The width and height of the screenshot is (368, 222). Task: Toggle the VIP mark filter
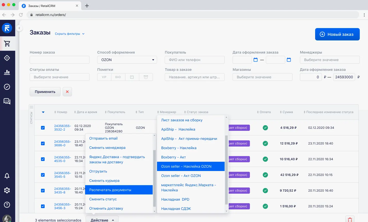(x=104, y=77)
